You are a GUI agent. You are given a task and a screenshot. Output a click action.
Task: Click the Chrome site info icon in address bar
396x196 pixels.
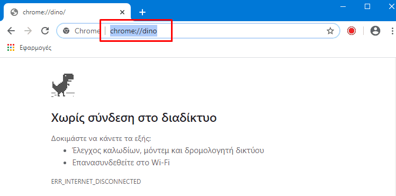tap(66, 31)
